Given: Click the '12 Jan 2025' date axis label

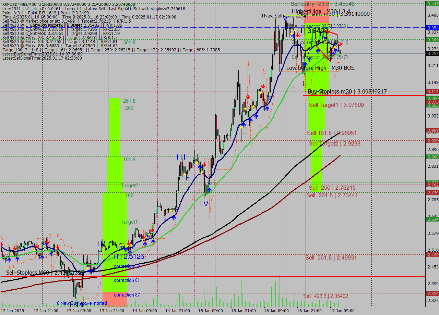Looking at the screenshot, I should pyautogui.click(x=13, y=311).
